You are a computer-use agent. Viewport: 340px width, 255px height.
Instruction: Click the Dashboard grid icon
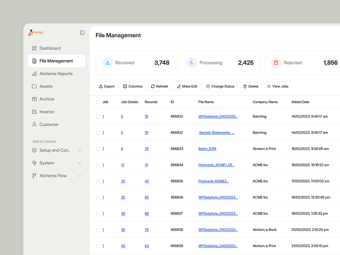coord(34,48)
